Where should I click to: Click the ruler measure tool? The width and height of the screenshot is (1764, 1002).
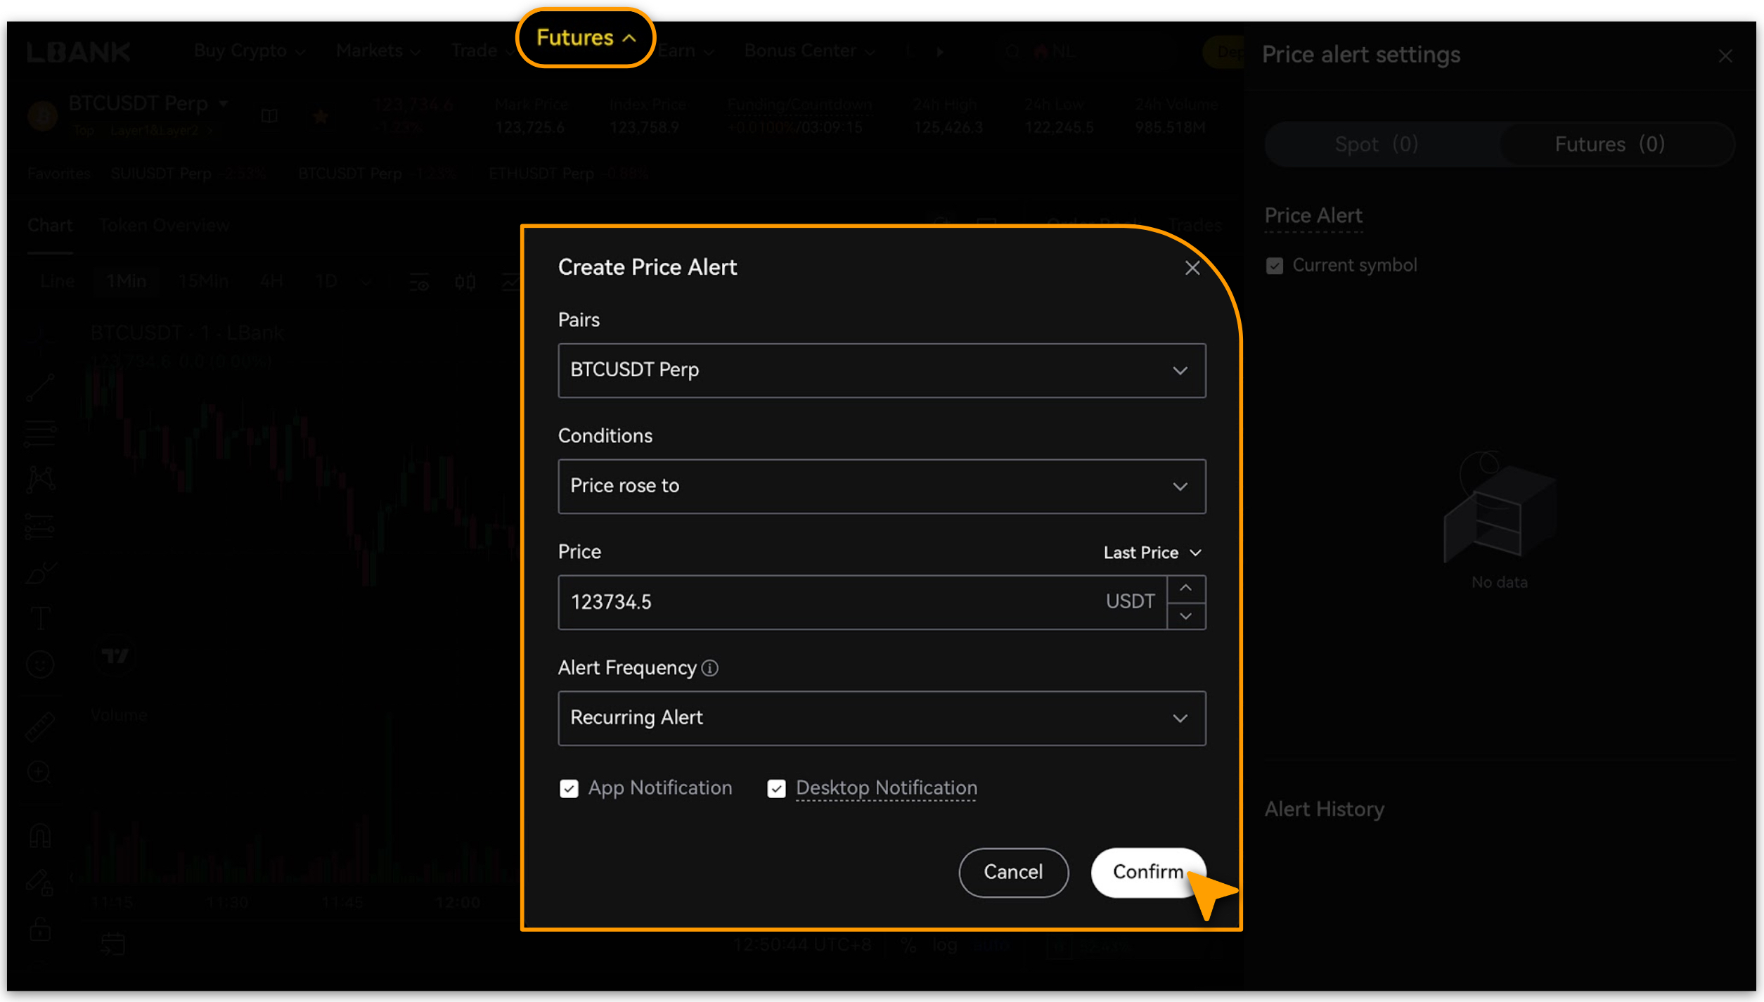[x=40, y=727]
